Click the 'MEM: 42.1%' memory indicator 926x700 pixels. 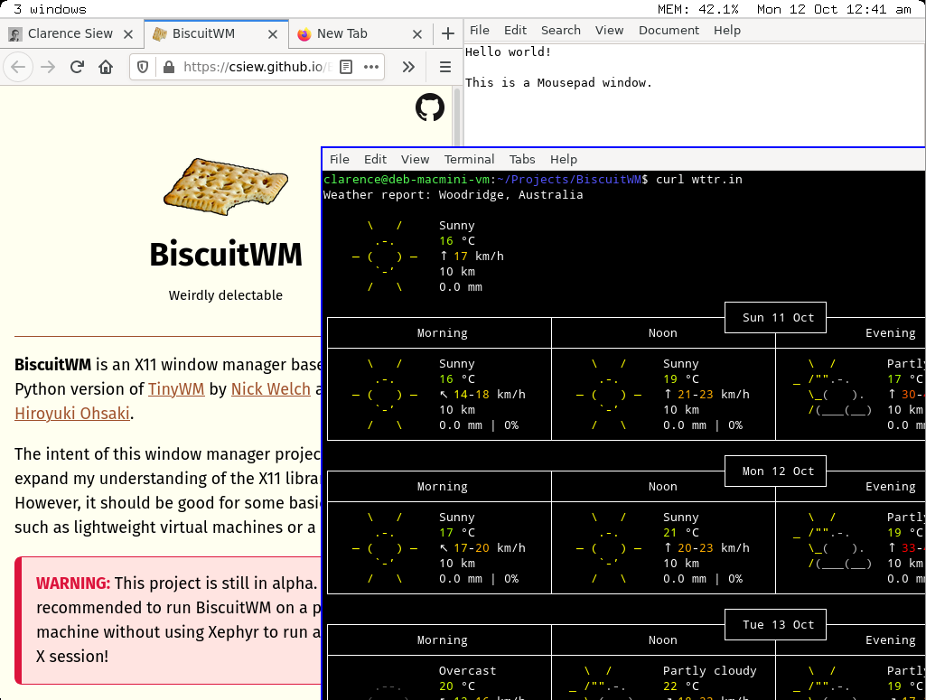(x=698, y=9)
